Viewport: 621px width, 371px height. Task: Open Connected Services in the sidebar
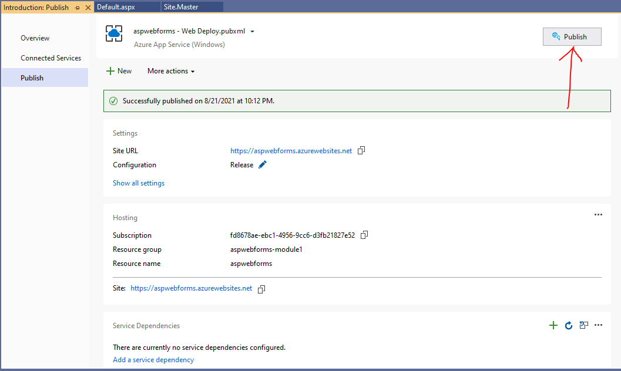51,58
